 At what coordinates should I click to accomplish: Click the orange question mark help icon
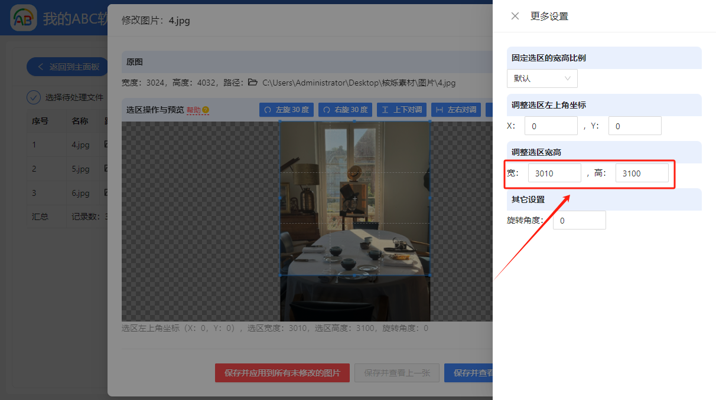pyautogui.click(x=206, y=110)
